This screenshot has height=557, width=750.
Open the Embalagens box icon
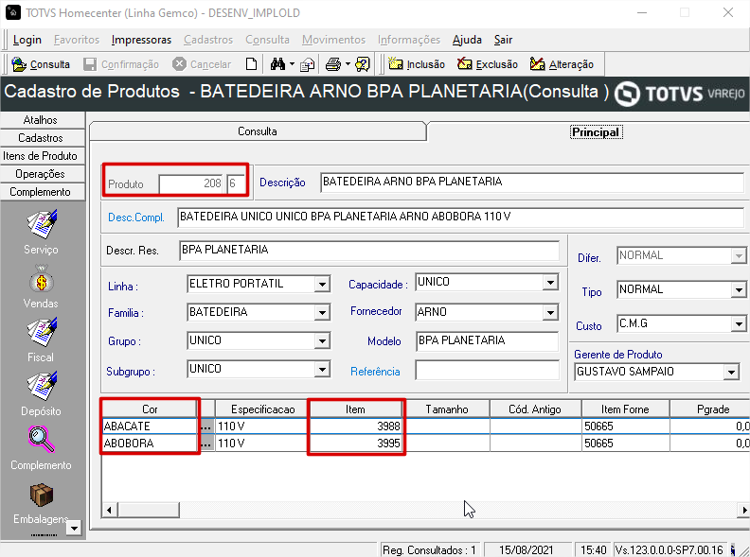coord(42,495)
